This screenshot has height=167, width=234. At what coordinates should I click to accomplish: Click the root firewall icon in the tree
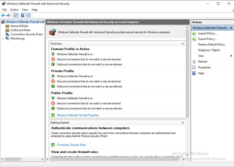[3, 22]
